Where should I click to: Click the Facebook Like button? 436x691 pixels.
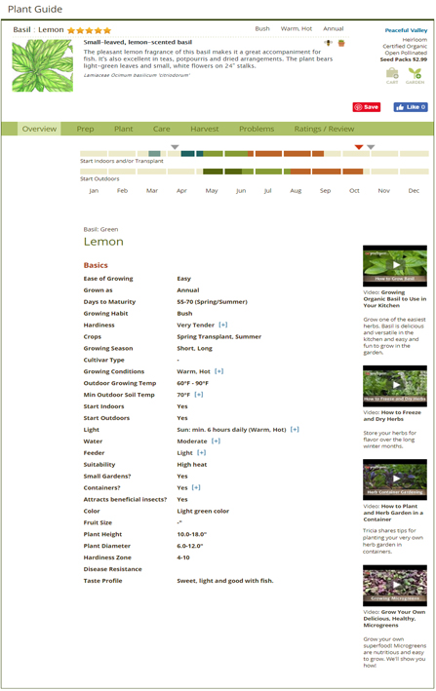coord(411,107)
